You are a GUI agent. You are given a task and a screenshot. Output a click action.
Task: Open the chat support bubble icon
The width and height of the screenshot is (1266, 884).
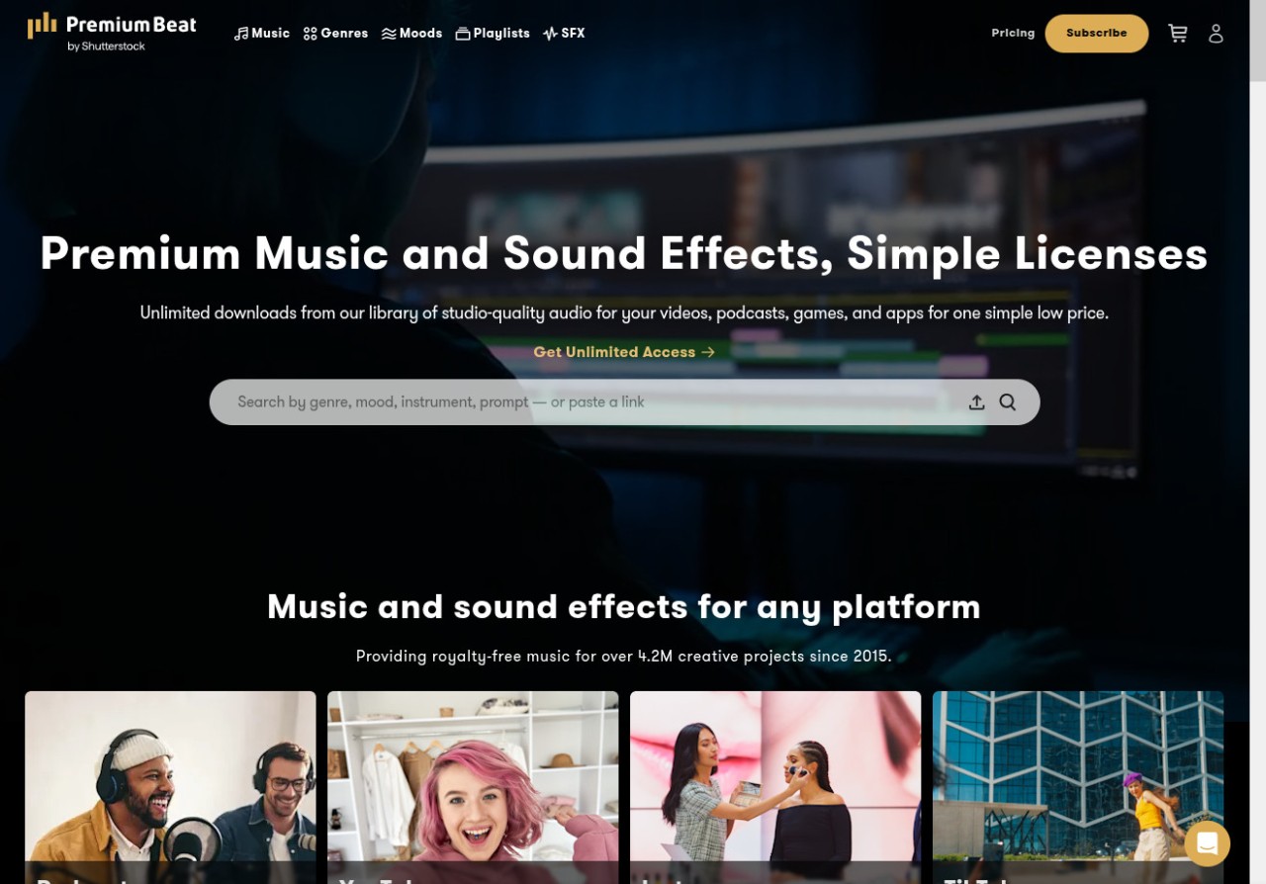1207,843
